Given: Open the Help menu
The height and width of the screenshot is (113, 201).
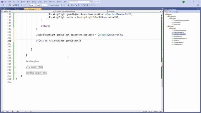Looking at the screenshot, I should pyautogui.click(x=65, y=2).
